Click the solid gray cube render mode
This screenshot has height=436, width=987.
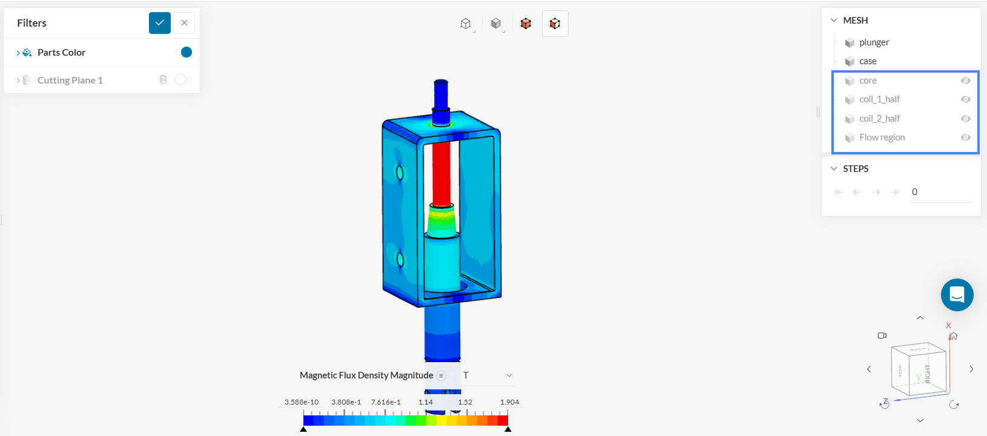click(496, 24)
